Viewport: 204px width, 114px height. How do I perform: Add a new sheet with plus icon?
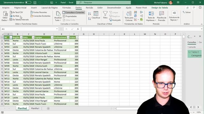pyautogui.click(x=48, y=108)
